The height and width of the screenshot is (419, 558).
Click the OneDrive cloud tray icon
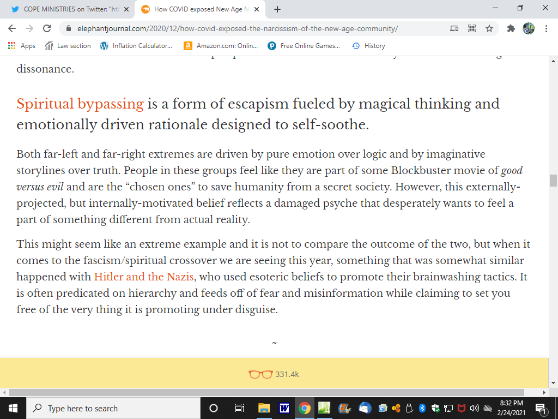click(x=488, y=408)
